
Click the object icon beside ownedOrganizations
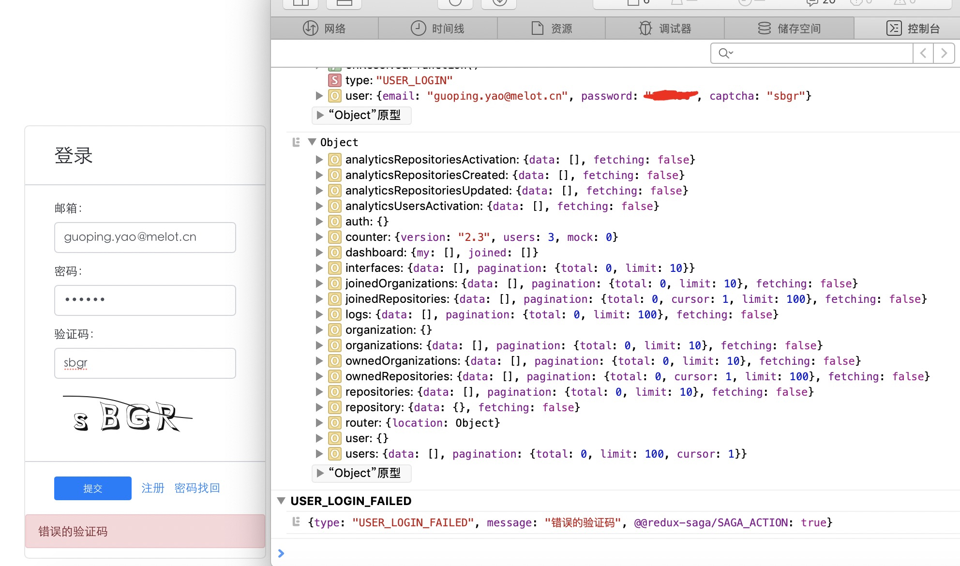click(x=334, y=361)
